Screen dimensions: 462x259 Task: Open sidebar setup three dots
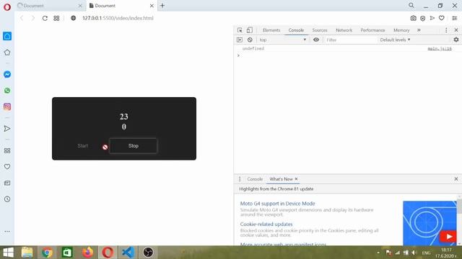tap(7, 232)
